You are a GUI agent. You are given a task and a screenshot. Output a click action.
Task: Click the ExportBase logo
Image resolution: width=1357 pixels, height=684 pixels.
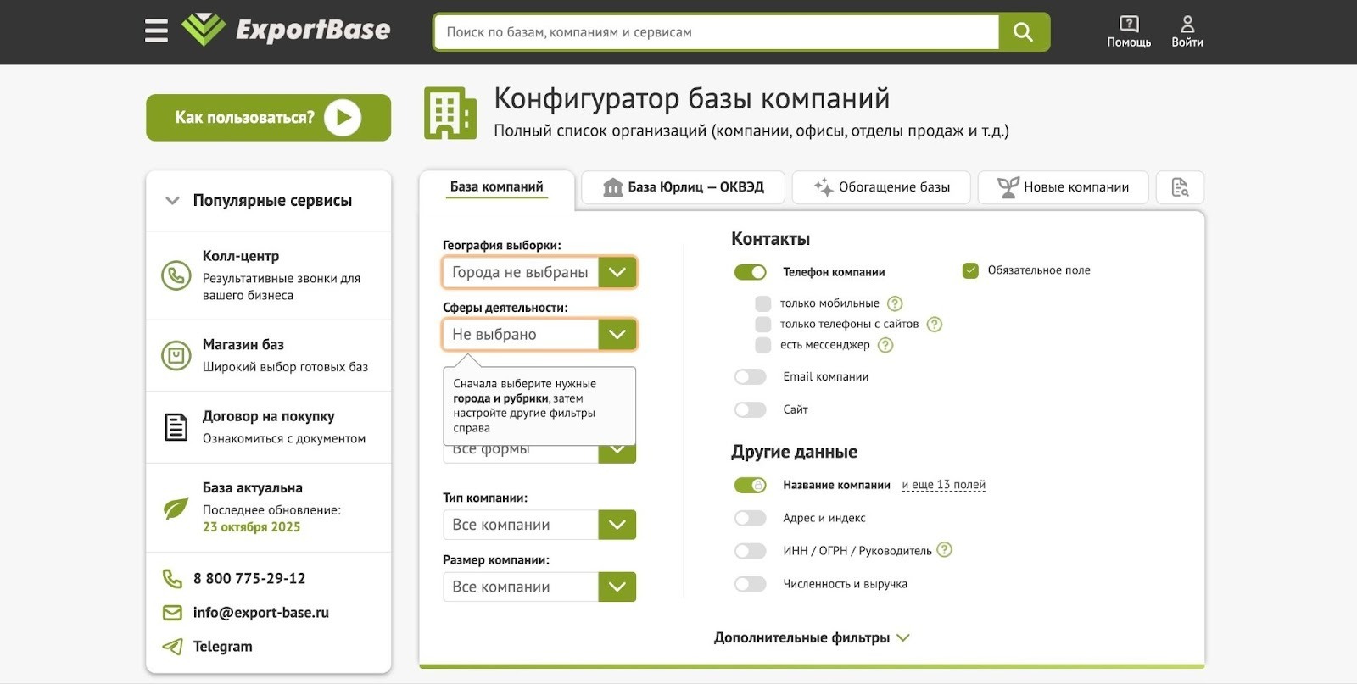point(286,30)
